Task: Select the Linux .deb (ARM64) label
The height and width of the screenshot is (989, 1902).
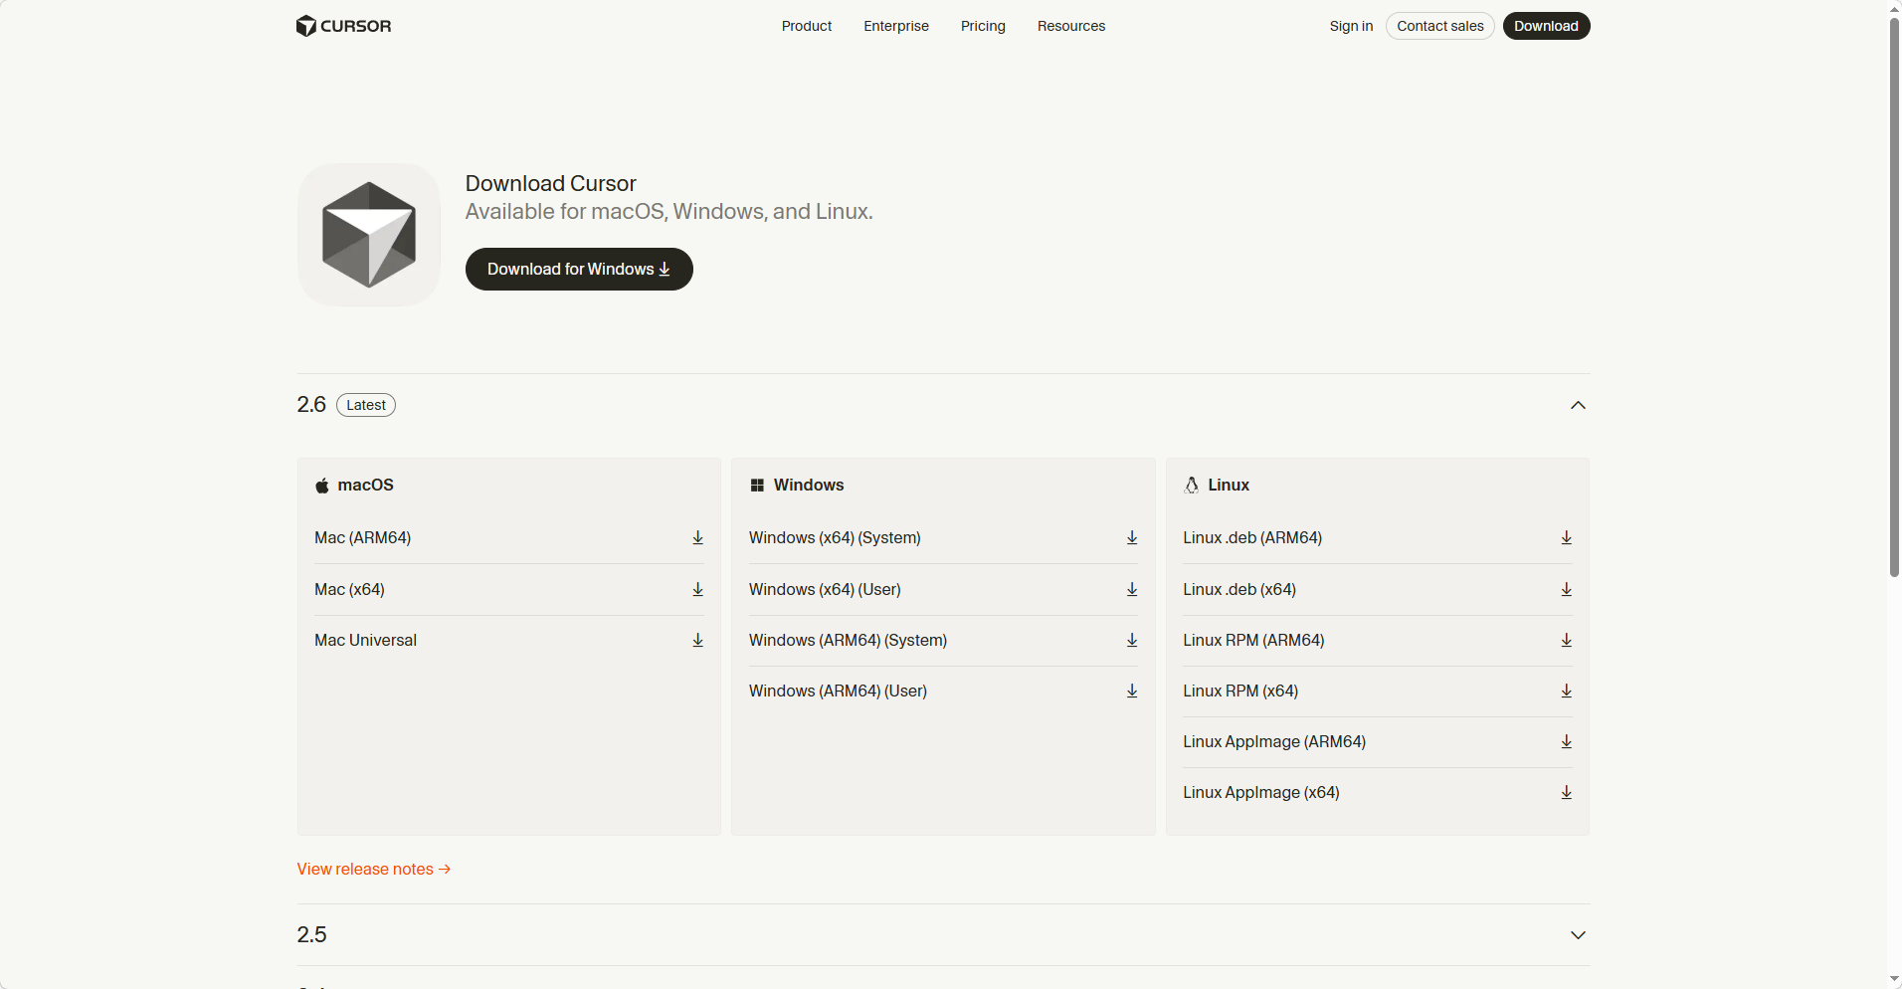Action: point(1252,538)
